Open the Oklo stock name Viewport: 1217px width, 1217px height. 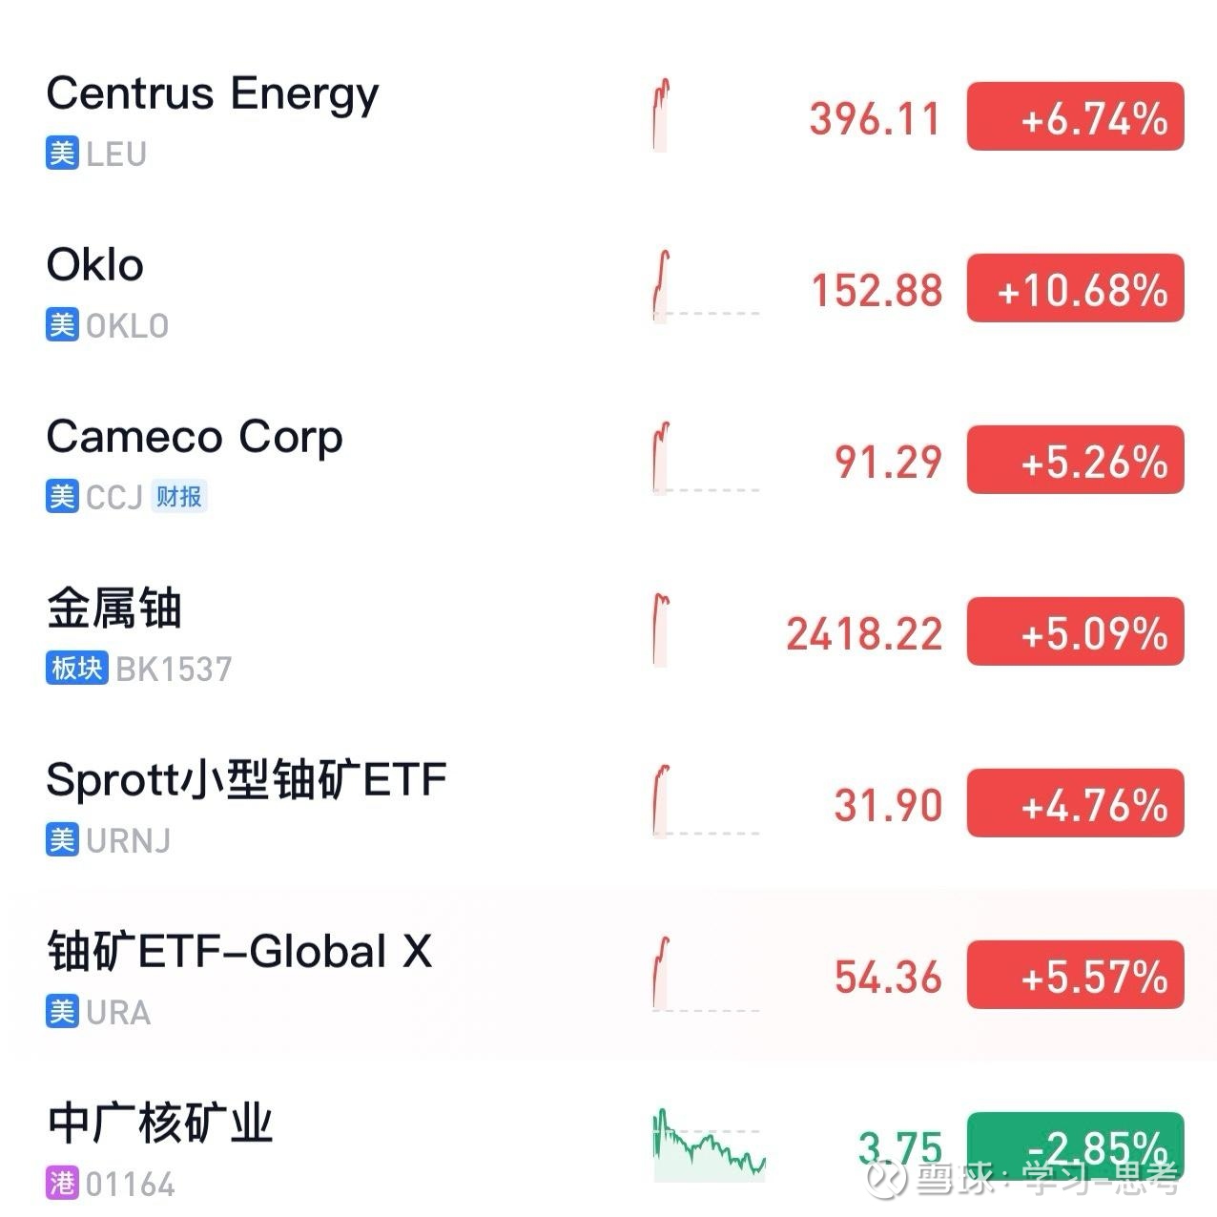click(x=95, y=265)
